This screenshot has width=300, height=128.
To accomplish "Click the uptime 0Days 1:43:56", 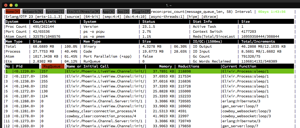I will tap(272, 12).
